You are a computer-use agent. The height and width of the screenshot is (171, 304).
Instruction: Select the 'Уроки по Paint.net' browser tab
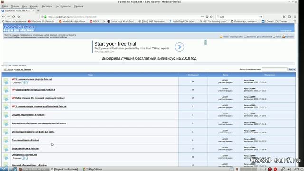(x=18, y=10)
